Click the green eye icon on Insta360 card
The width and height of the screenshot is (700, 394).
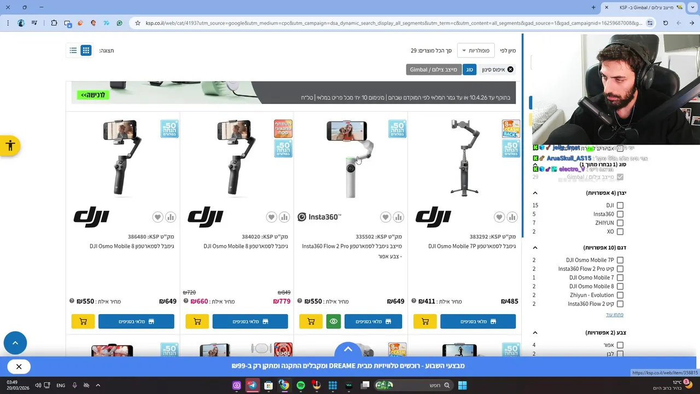[x=334, y=321]
